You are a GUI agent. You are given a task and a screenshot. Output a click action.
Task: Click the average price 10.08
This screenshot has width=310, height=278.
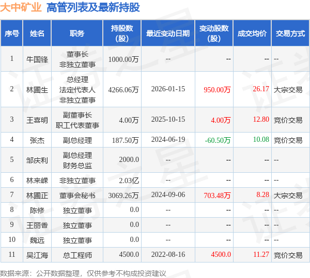point(261,139)
